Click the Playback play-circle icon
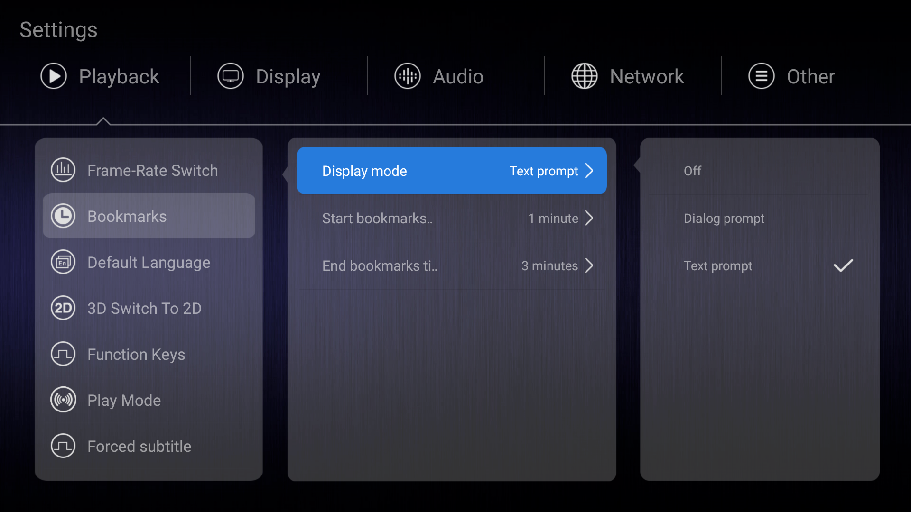Image resolution: width=911 pixels, height=512 pixels. click(54, 76)
